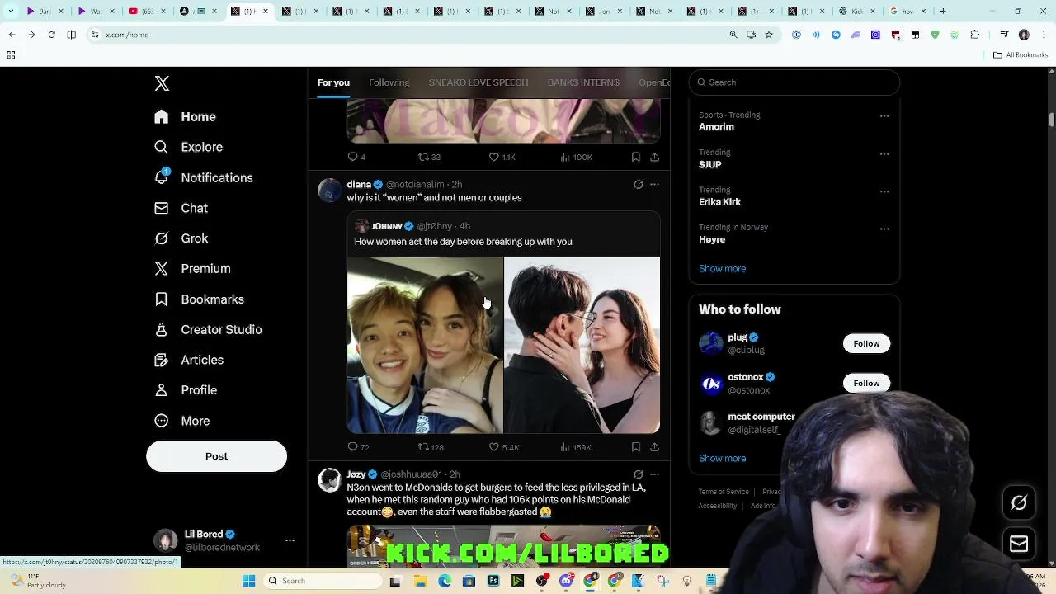Viewport: 1056px width, 594px height.
Task: Open floating messages envelope button
Action: point(1019,544)
